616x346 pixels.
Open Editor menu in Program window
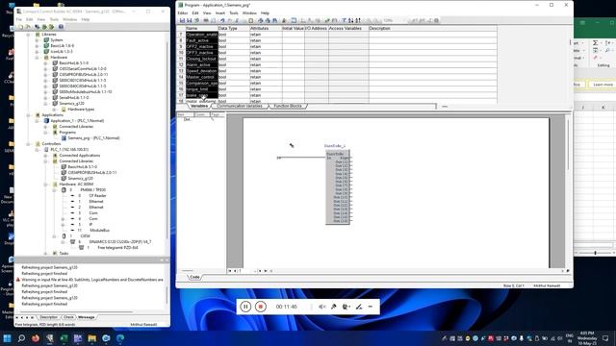coord(183,12)
